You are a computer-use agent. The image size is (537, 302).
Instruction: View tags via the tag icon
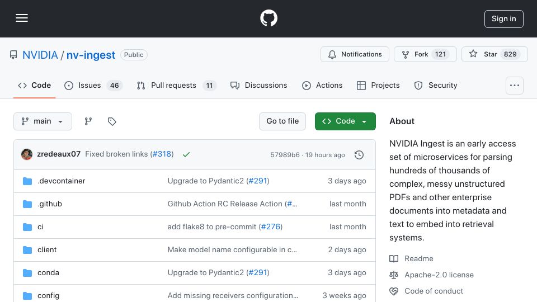click(112, 121)
